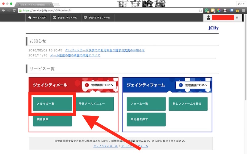Select the ジェイシティ ASP管理画面 browser tab

point(34,5)
